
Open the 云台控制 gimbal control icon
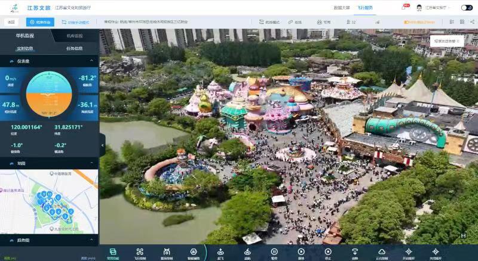(382, 252)
